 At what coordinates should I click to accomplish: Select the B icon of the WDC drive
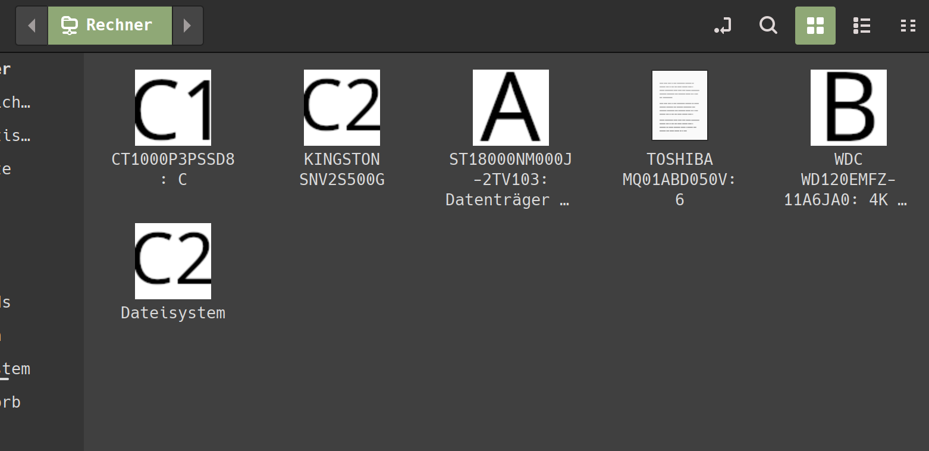tap(849, 108)
